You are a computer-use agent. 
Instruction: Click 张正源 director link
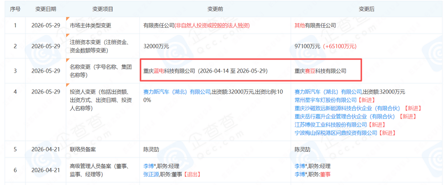click(x=151, y=175)
